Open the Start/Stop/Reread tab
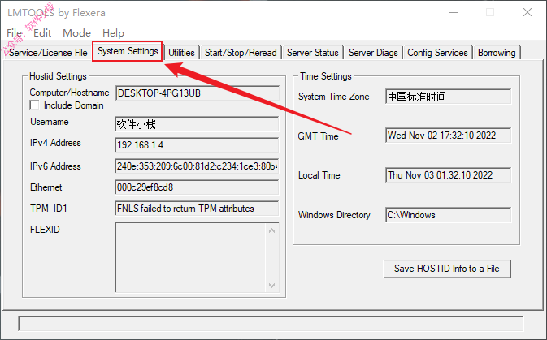 [x=241, y=53]
